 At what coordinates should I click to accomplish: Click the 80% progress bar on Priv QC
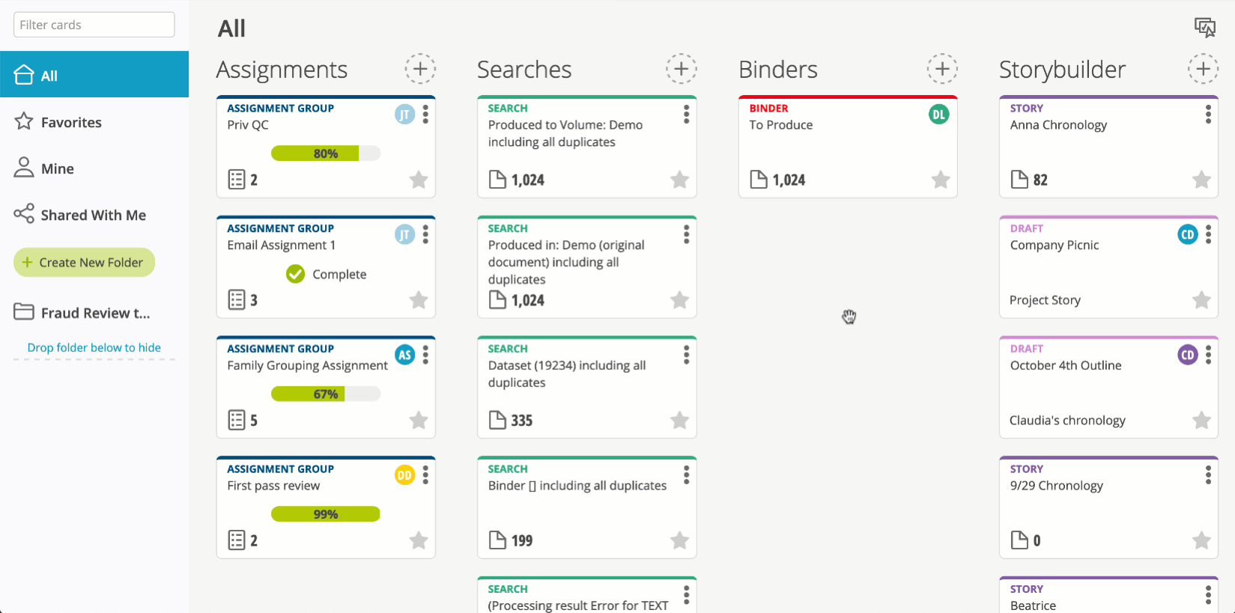point(326,153)
